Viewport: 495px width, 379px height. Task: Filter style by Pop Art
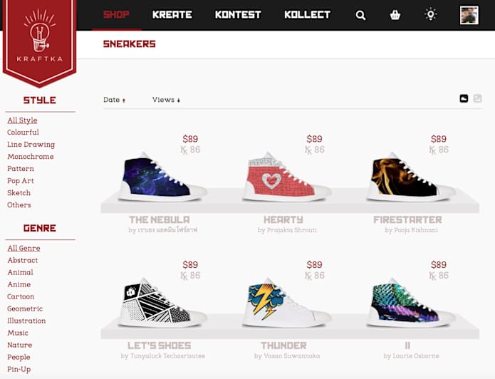pos(21,181)
